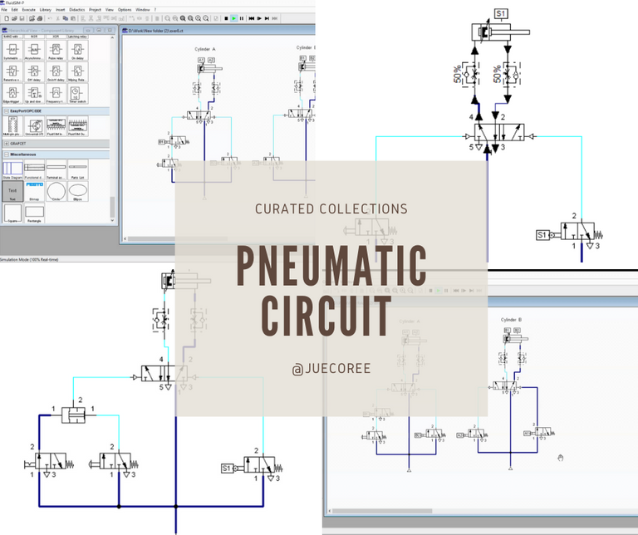Screen dimensions: 638x535
Task: Select the Retentive on delay component
Action: click(12, 72)
